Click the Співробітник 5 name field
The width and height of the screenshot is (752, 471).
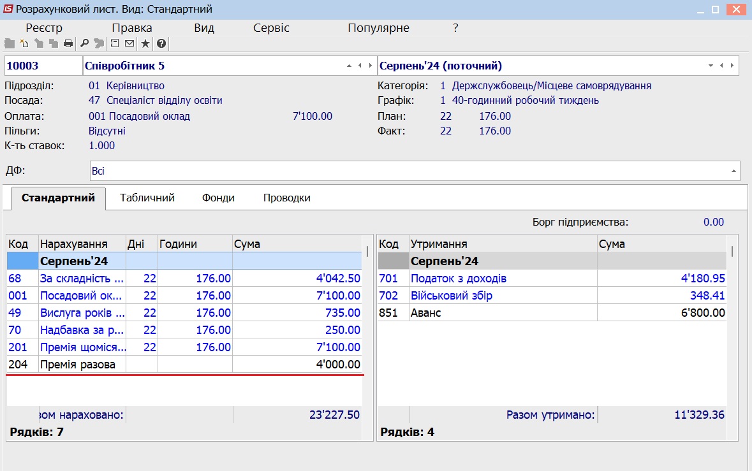[230, 66]
